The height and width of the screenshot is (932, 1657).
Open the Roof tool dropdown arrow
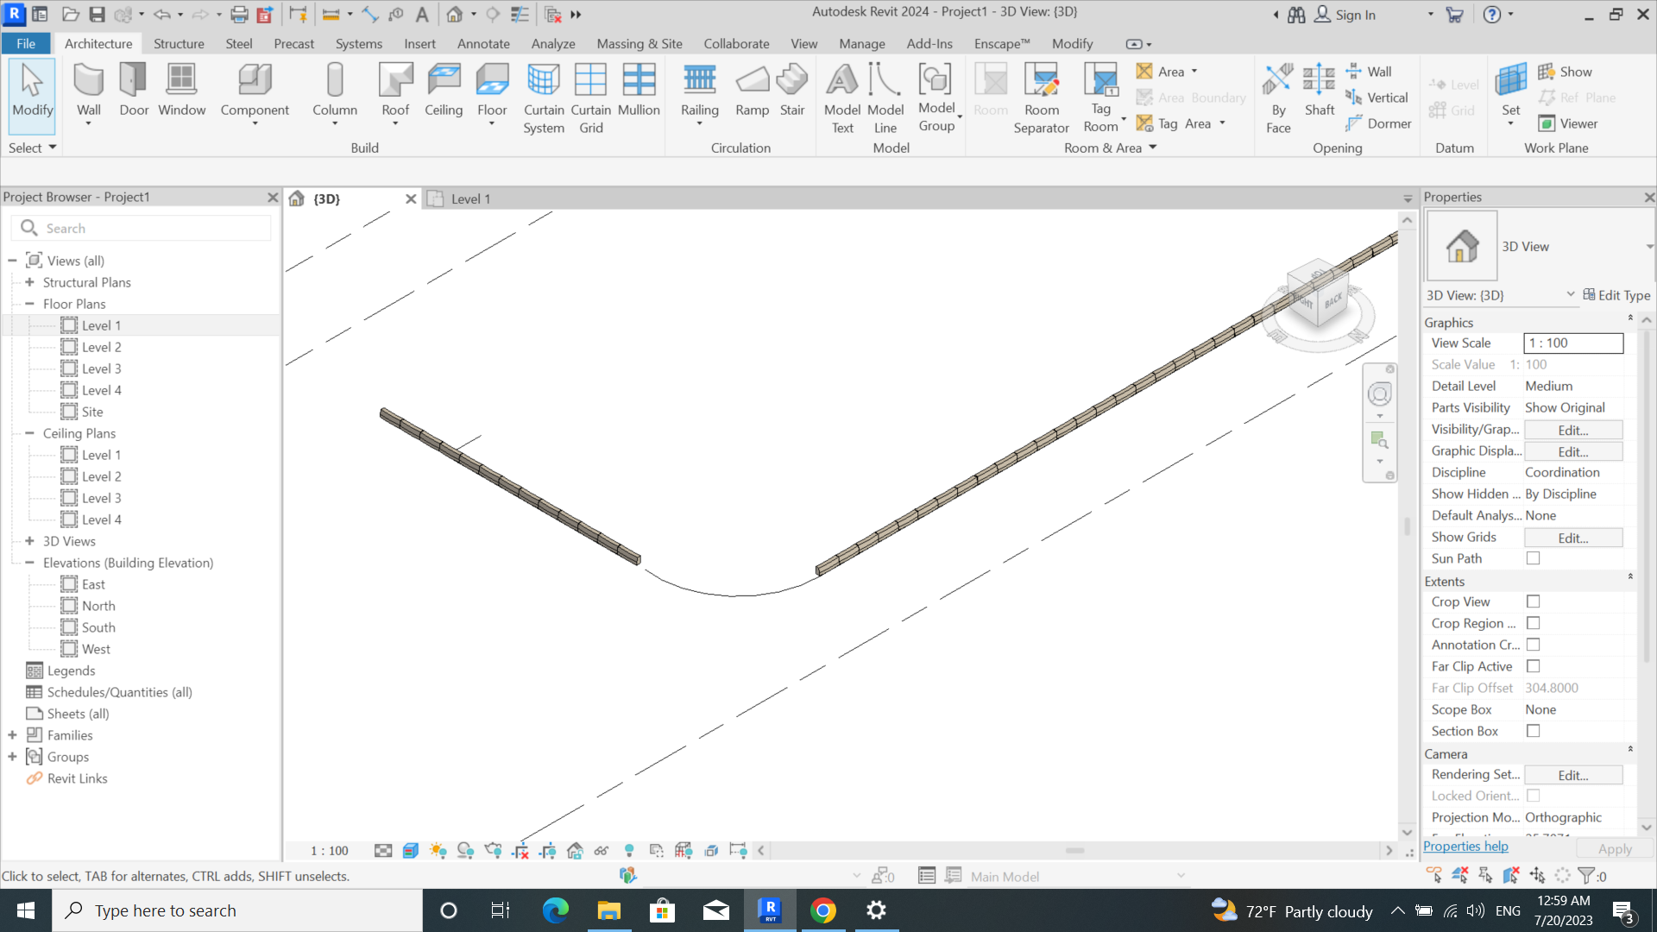(395, 123)
